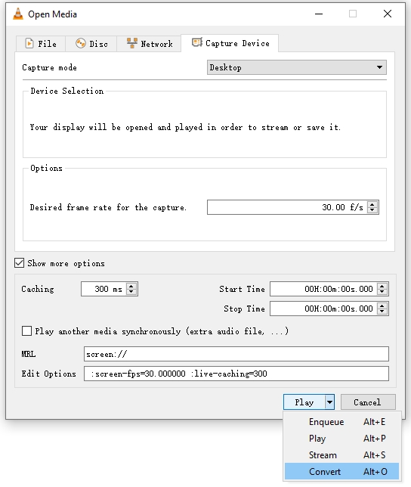Viewport: 411px width, 487px height.
Task: Switch to the File tab
Action: point(41,44)
